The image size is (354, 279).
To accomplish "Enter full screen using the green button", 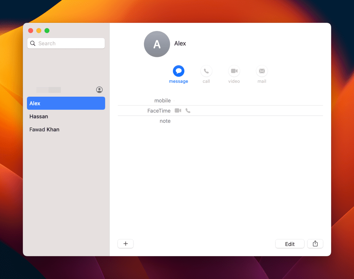I will (x=47, y=31).
